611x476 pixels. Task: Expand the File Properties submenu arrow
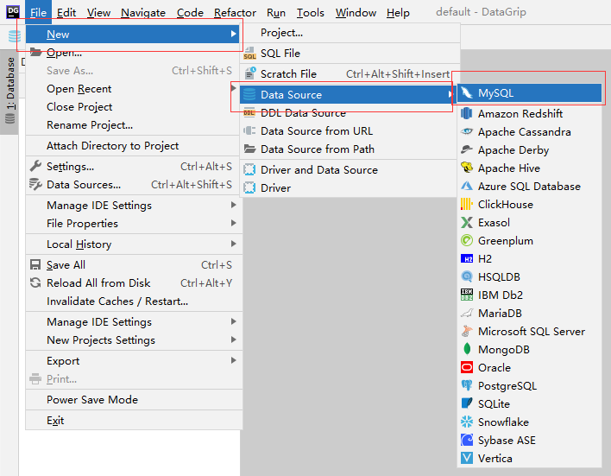pyautogui.click(x=233, y=223)
